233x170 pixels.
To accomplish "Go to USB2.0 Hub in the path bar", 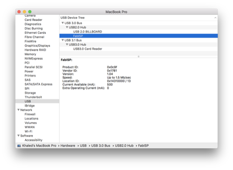I will click(124, 145).
